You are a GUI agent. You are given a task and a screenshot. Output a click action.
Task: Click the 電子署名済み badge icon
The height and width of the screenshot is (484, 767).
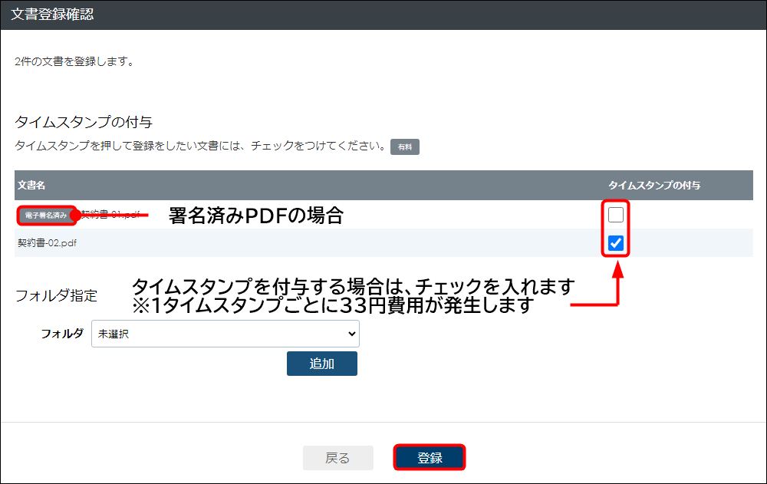(46, 216)
